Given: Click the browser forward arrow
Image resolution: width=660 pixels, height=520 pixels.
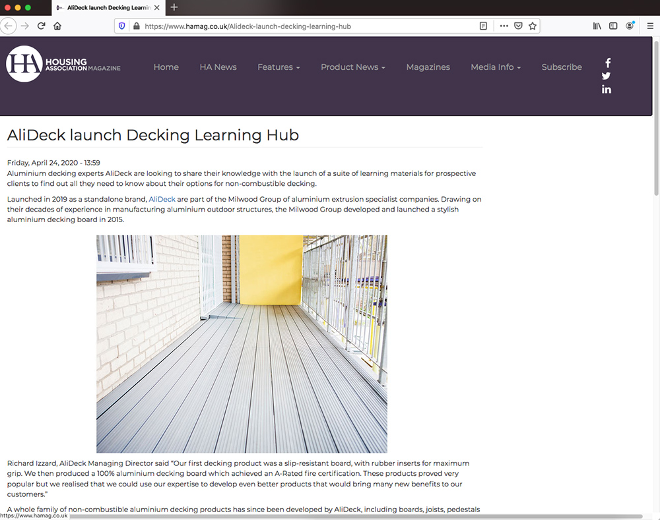Looking at the screenshot, I should coord(25,26).
